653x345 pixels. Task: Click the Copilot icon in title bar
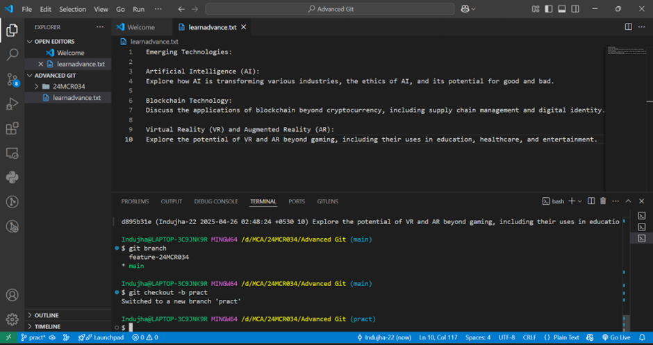point(465,9)
